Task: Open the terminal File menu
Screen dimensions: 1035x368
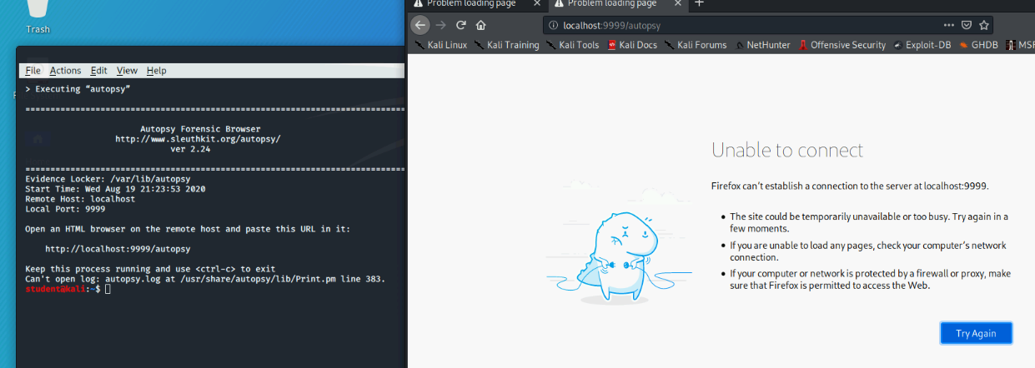Action: pyautogui.click(x=33, y=71)
